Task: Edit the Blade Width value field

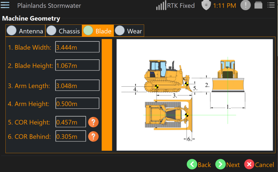Action: tap(77, 47)
